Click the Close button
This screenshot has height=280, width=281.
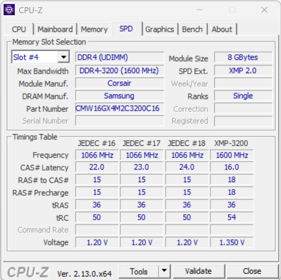252,271
